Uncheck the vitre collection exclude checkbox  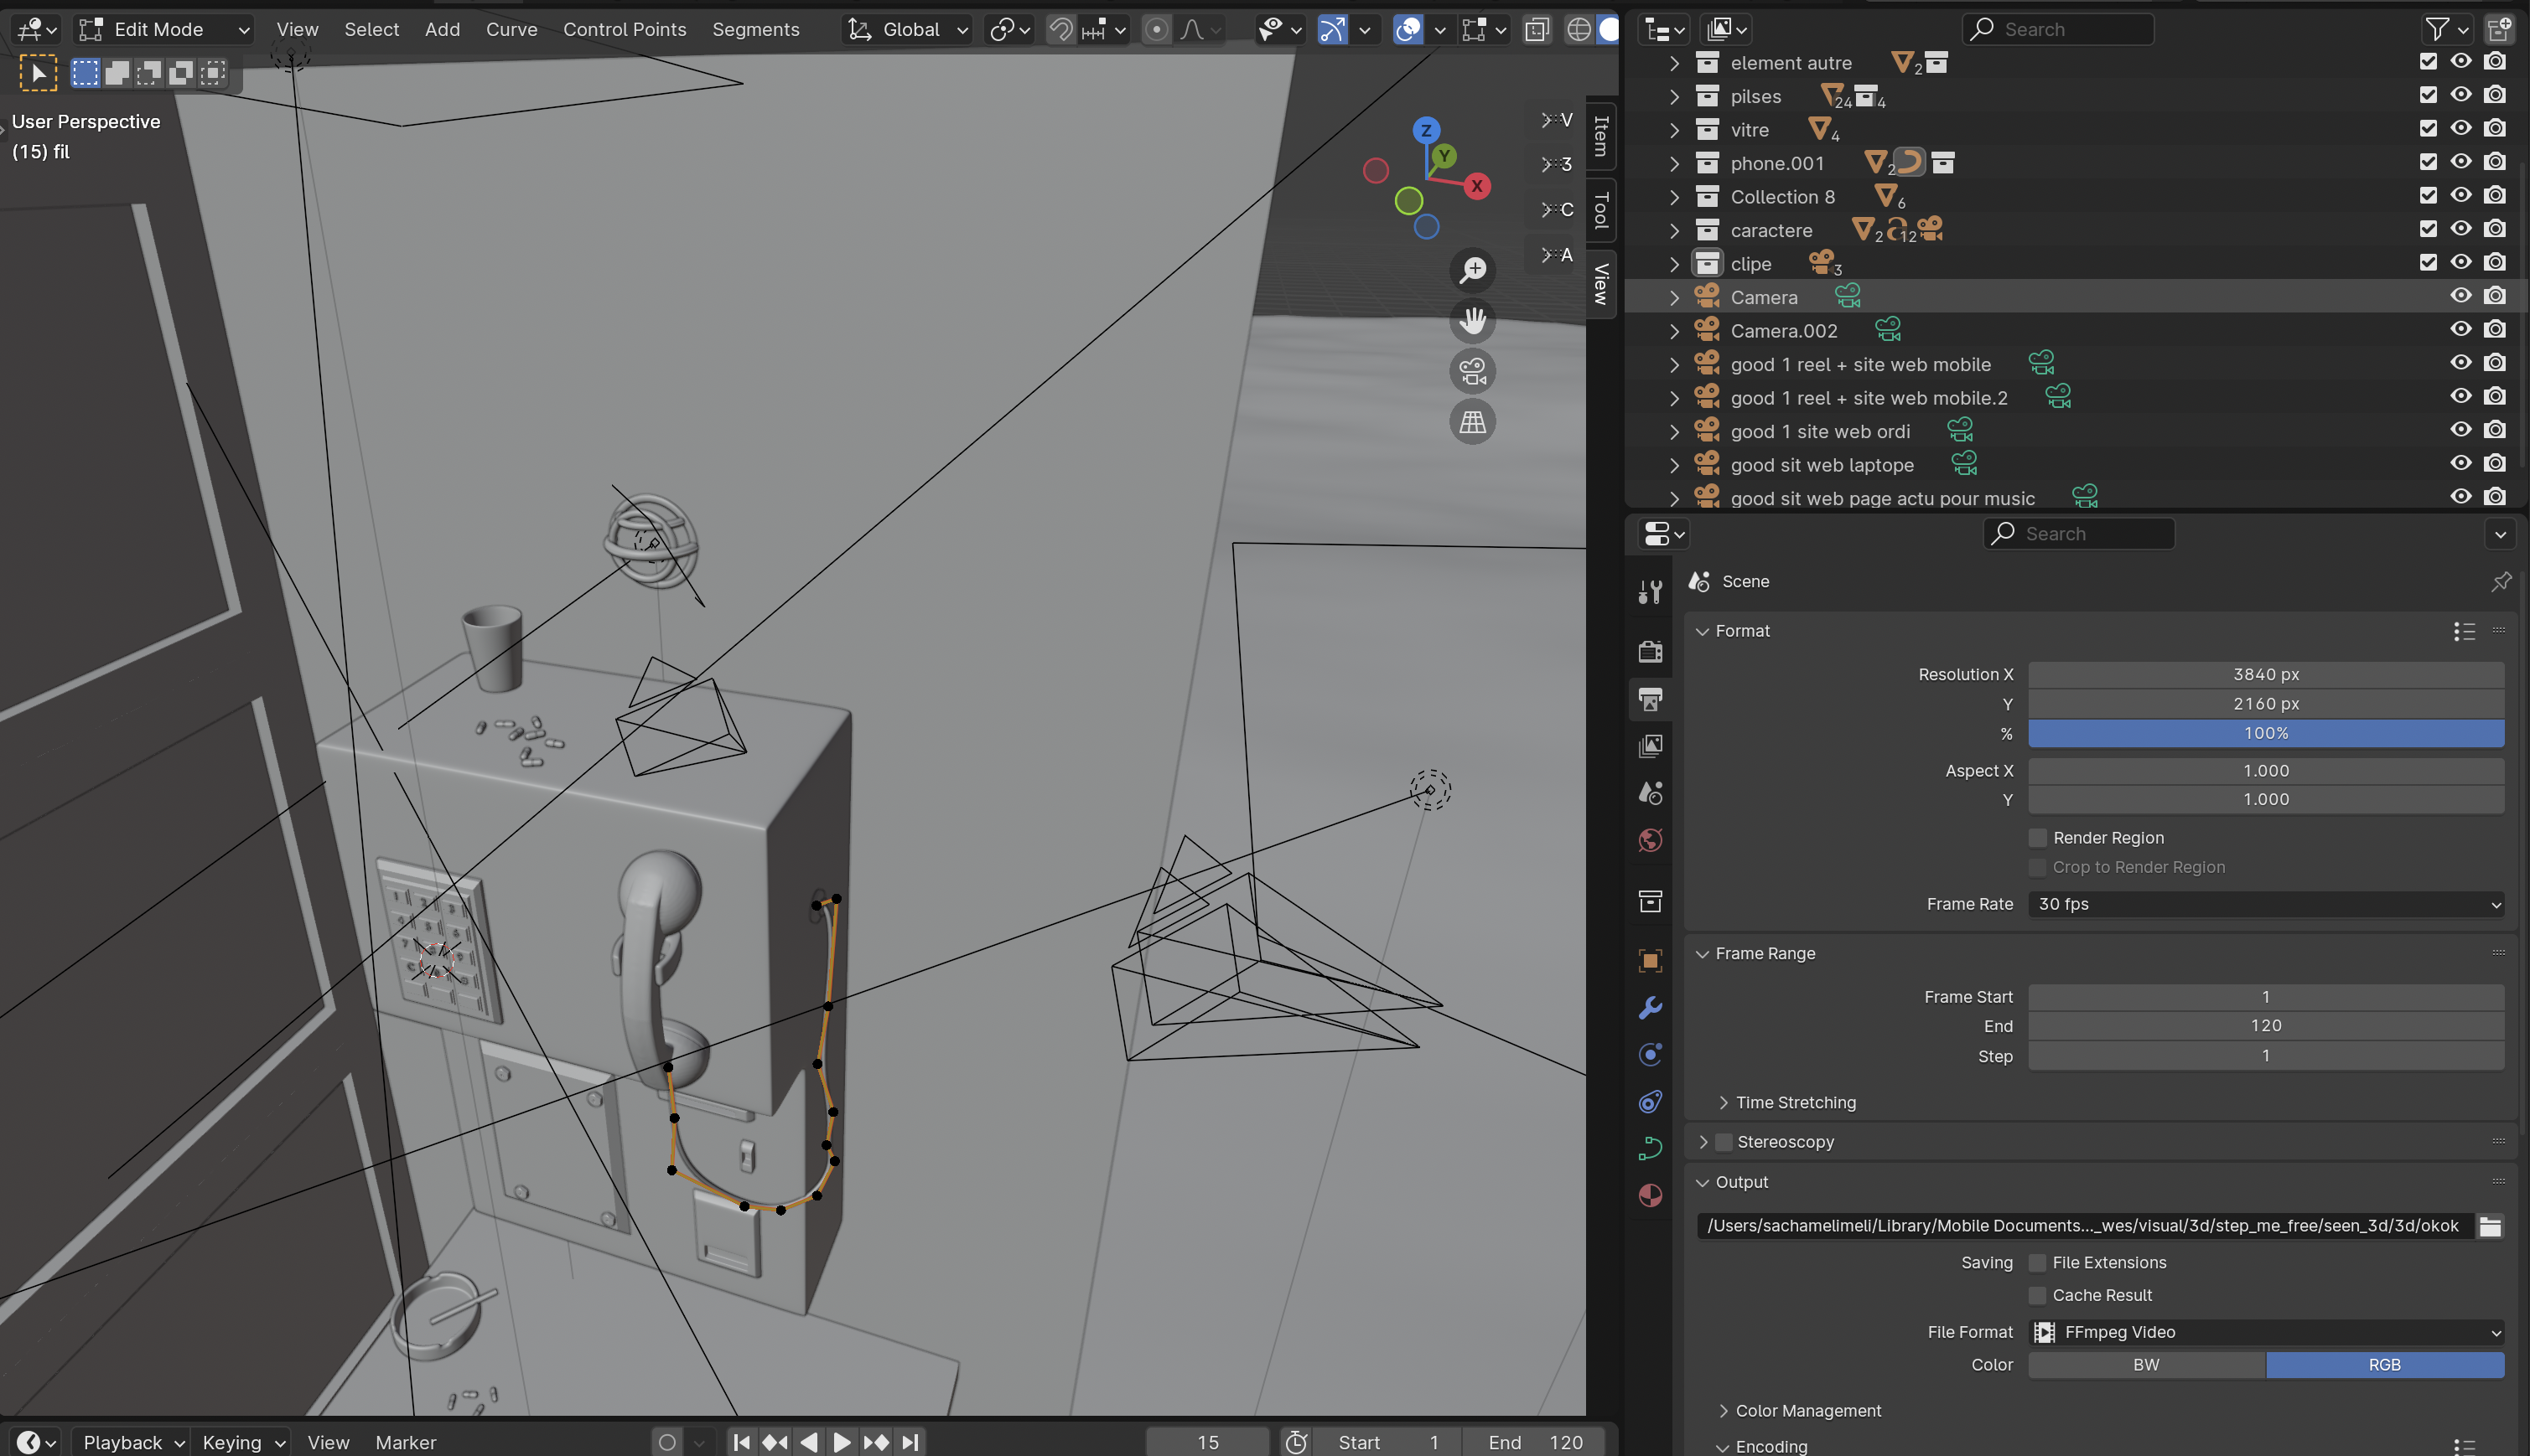point(2428,129)
